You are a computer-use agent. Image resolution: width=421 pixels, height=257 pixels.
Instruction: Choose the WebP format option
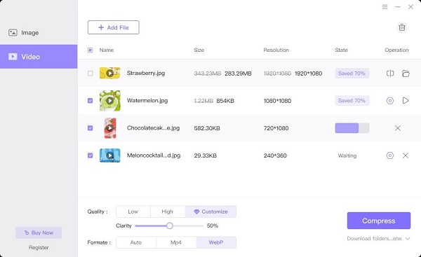pyautogui.click(x=216, y=242)
